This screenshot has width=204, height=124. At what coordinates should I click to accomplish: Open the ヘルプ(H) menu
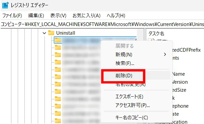tap(116, 16)
